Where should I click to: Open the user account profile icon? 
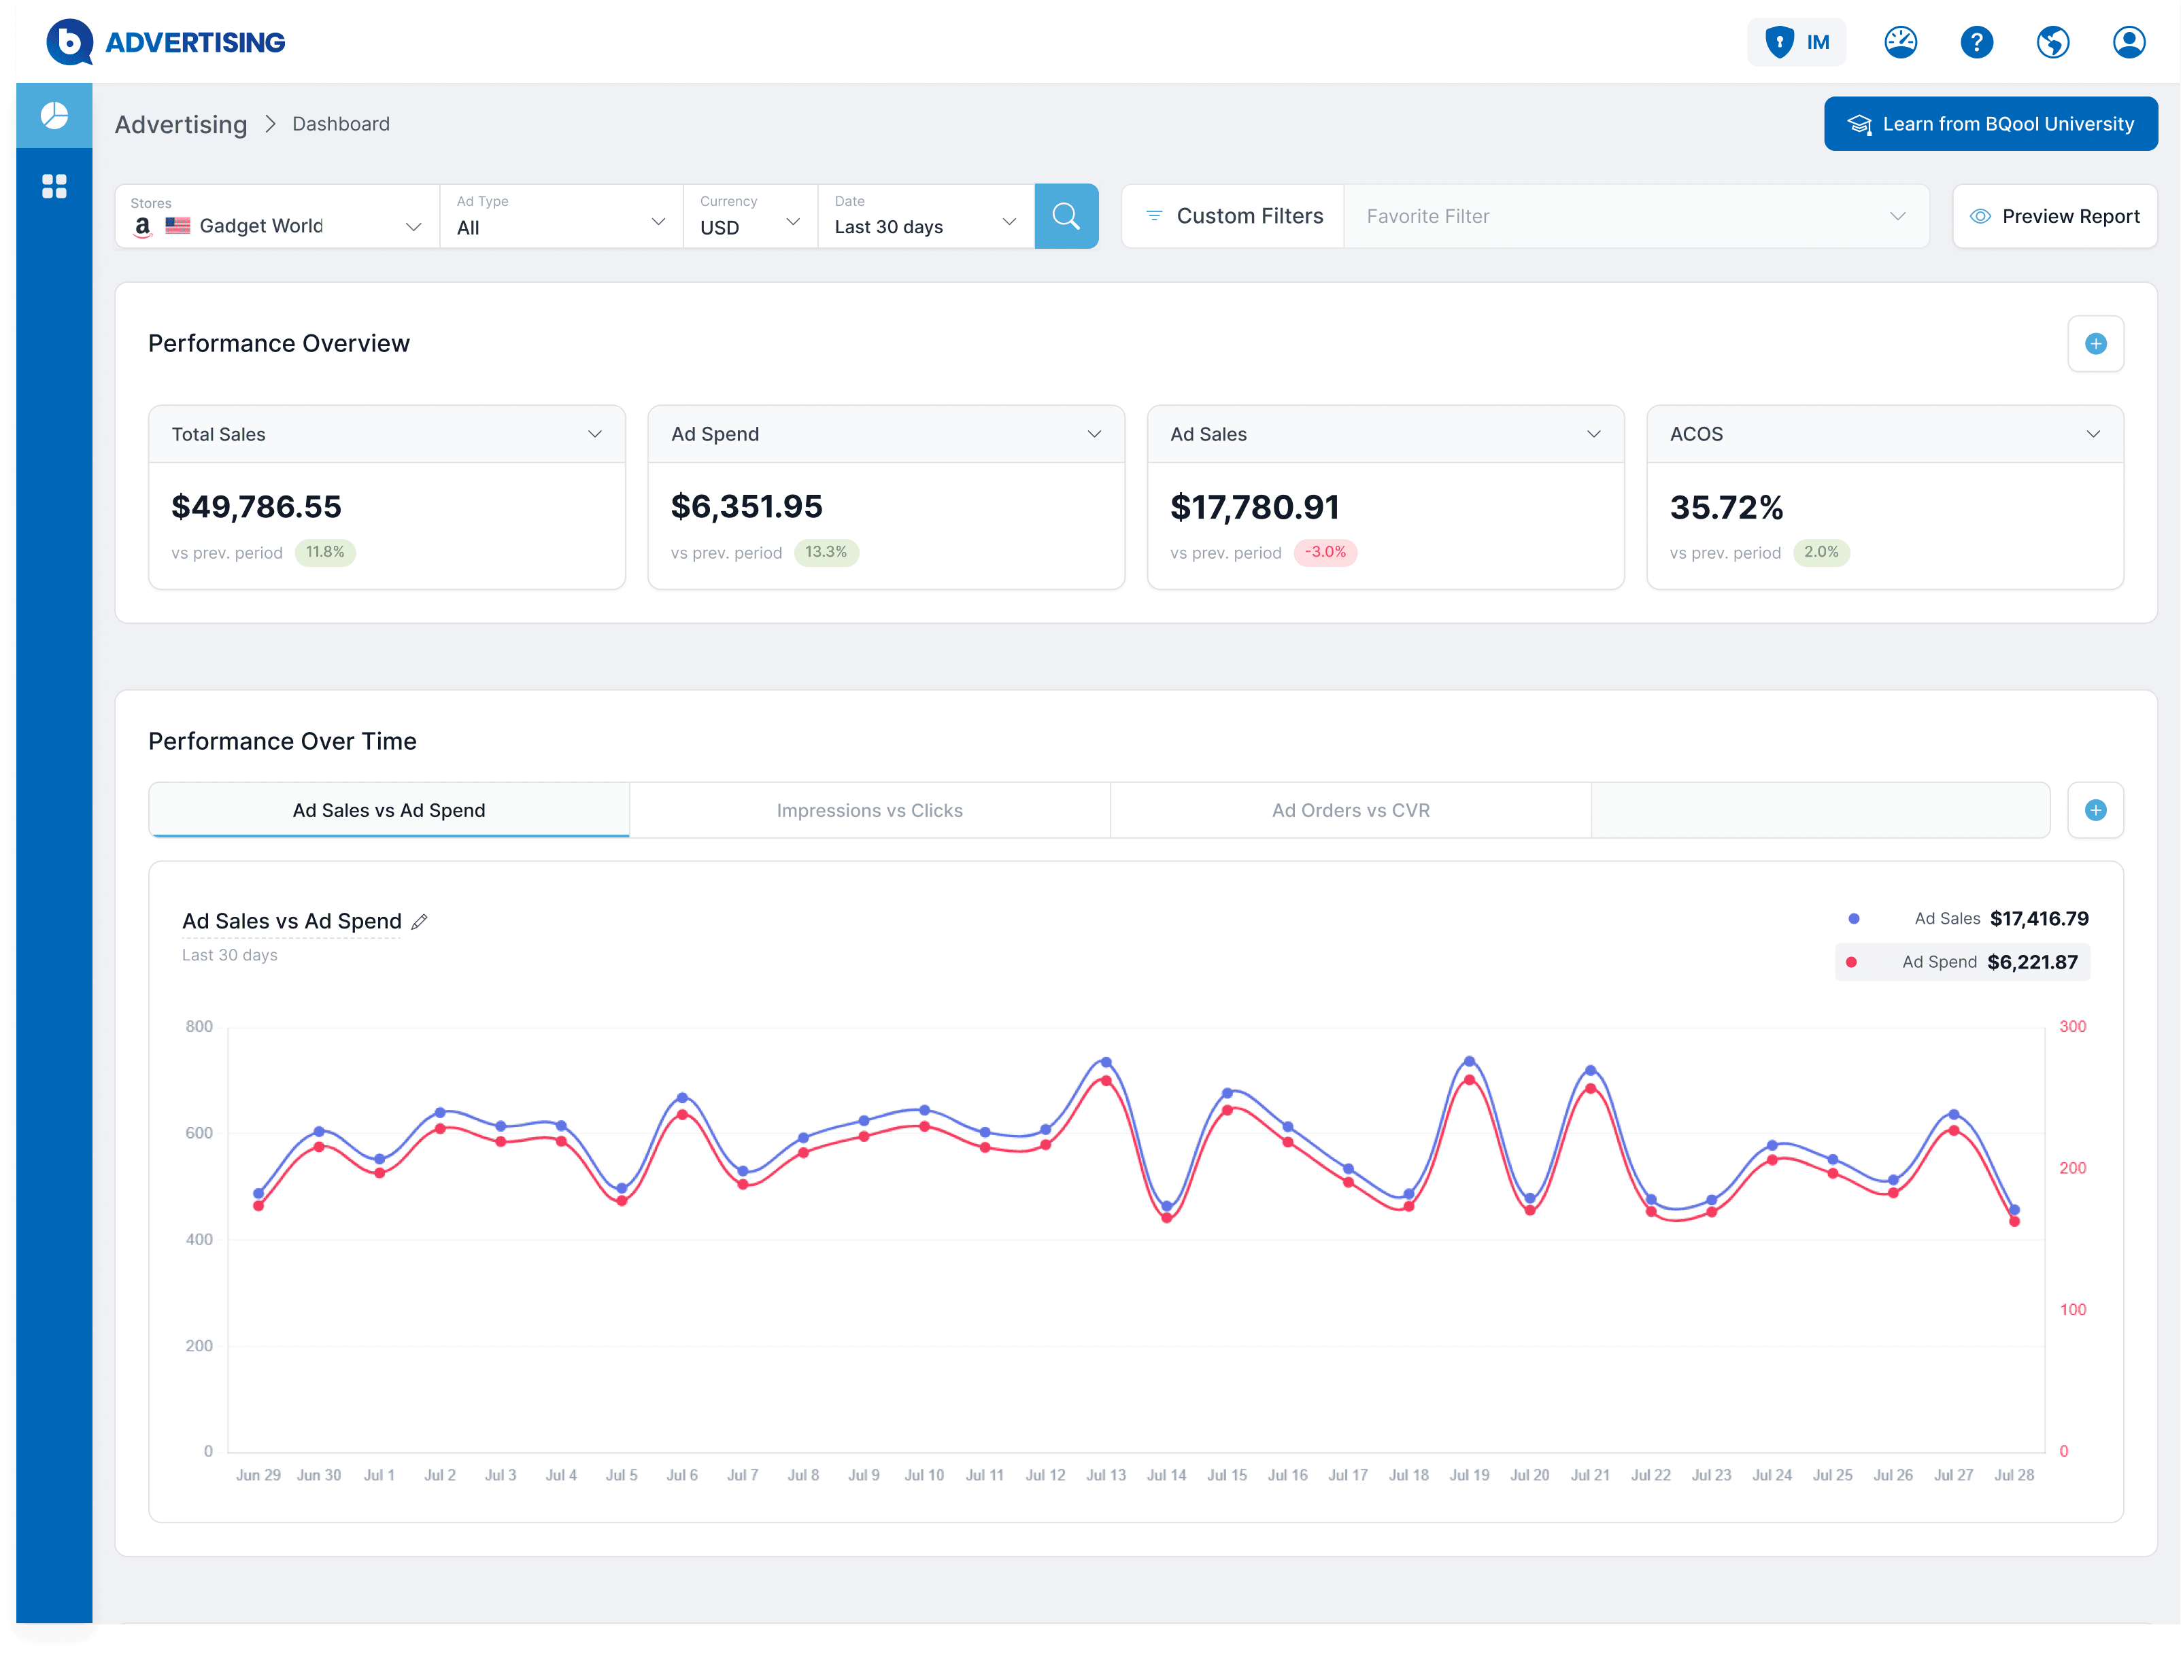(x=2129, y=41)
